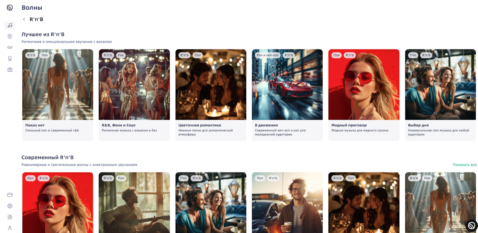Click the Выбор дня title

(x=418, y=125)
